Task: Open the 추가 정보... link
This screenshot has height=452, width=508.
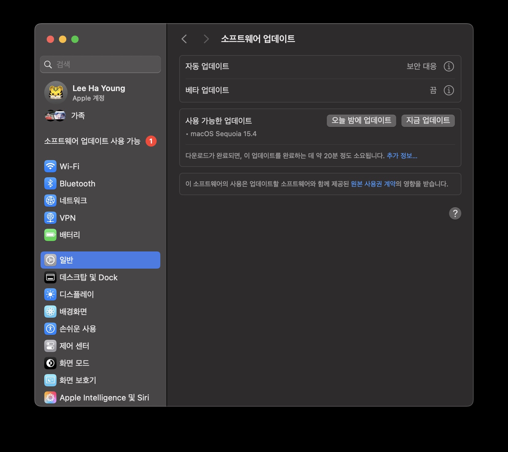Action: (402, 155)
